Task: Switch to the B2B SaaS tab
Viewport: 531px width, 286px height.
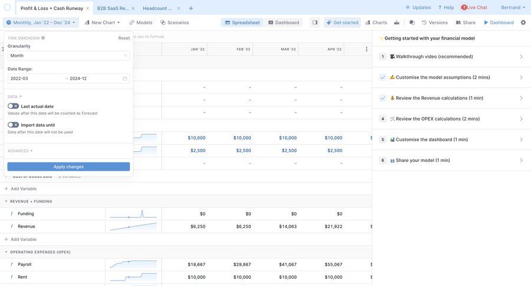Action: 113,8
